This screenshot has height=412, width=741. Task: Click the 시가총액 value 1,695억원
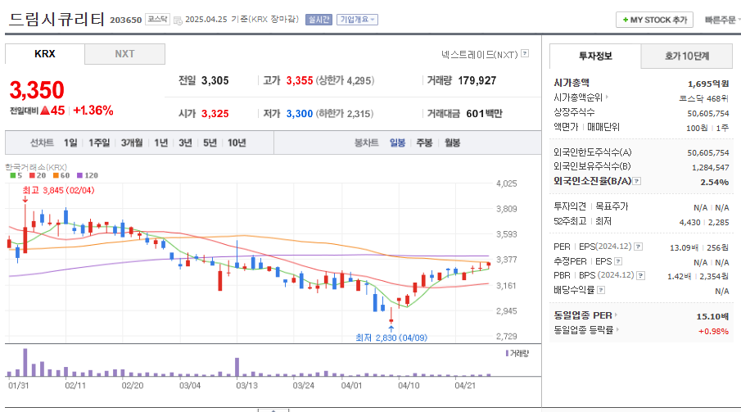[708, 84]
